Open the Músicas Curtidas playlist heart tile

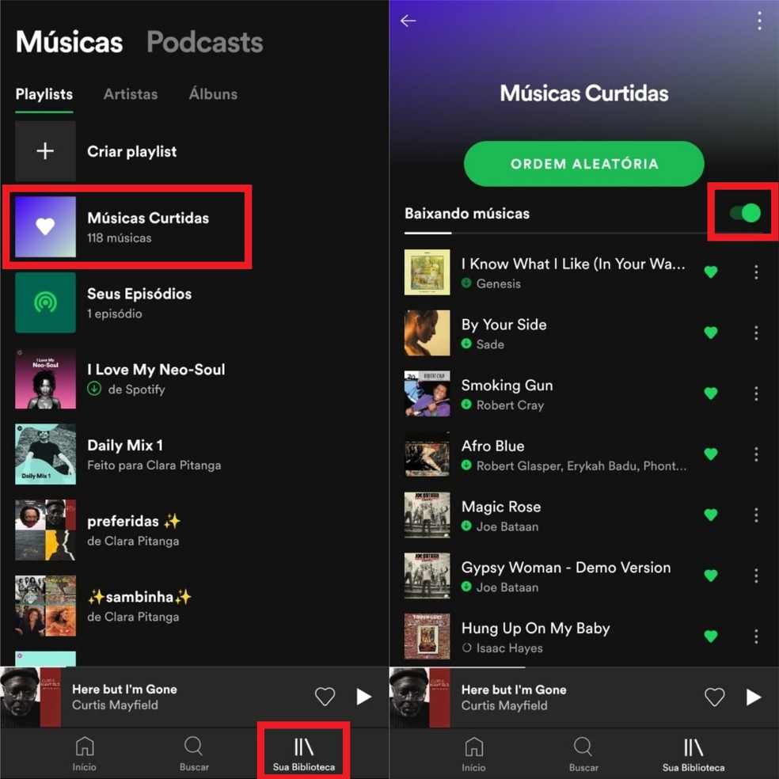point(45,226)
